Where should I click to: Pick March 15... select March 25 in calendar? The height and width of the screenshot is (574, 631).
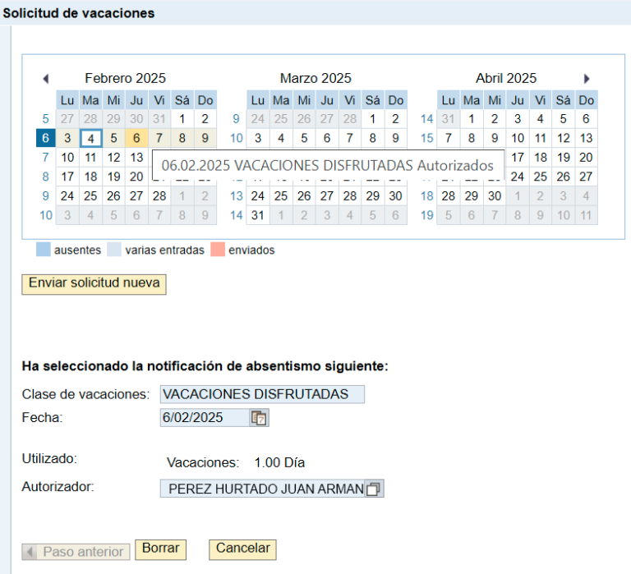tap(281, 196)
